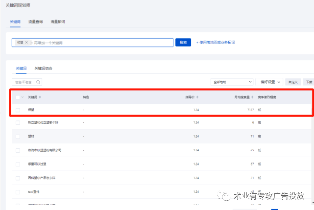314x210 pixels.
Task: Tick the checkbox beside 塑材
Action: click(x=18, y=137)
